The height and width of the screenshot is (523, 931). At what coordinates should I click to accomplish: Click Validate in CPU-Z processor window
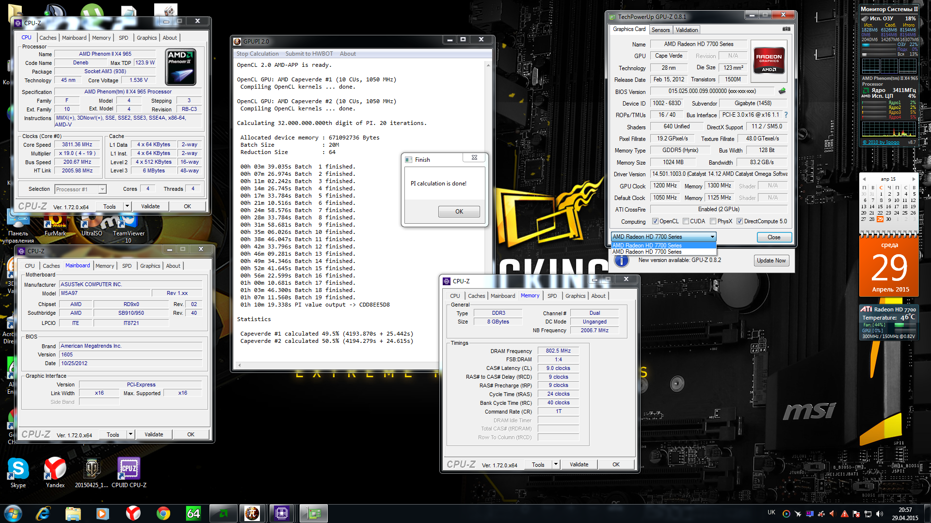tap(150, 206)
